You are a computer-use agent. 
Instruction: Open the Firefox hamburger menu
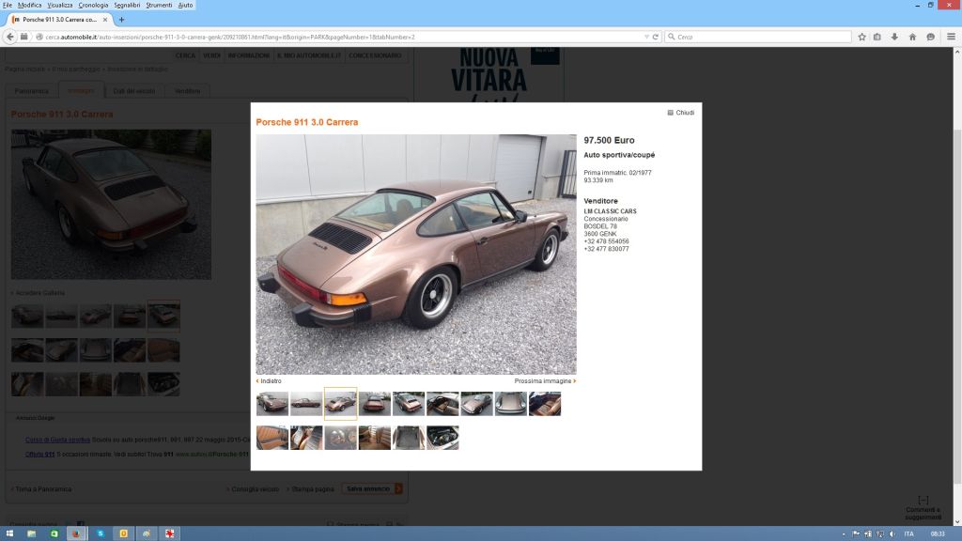tap(951, 37)
